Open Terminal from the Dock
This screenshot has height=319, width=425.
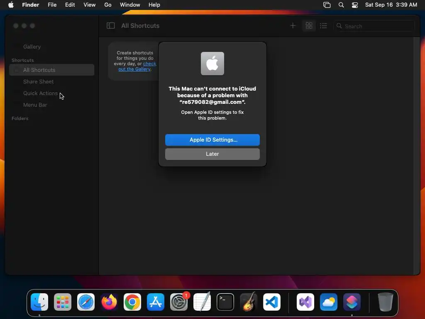point(225,302)
